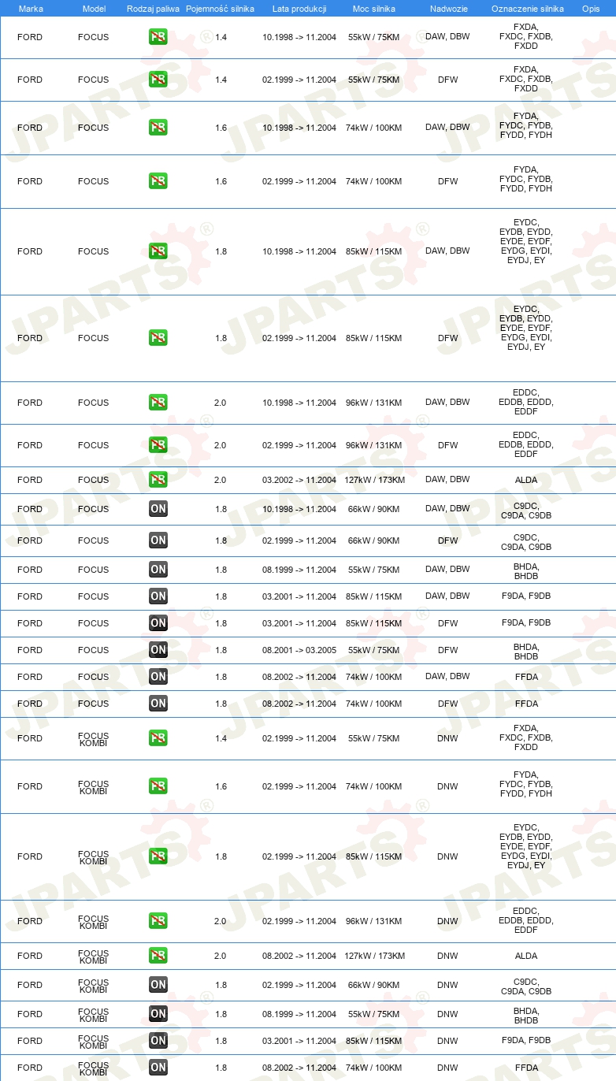Select the '03.2002 -> 11.2004' production years cell
Viewport: 616px width, 1081px height.
pyautogui.click(x=299, y=480)
